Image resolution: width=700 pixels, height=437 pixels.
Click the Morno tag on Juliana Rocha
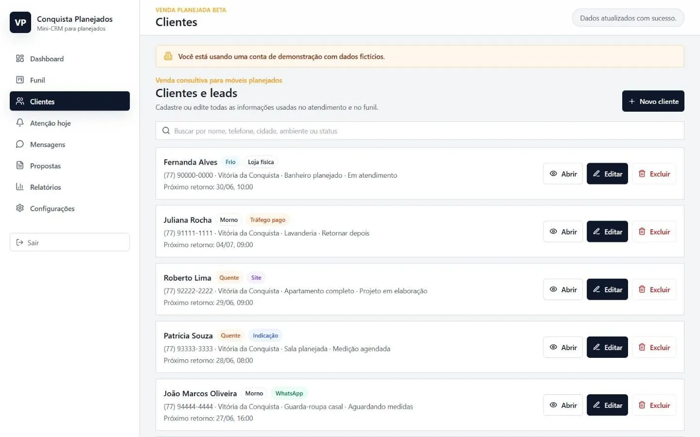(229, 220)
